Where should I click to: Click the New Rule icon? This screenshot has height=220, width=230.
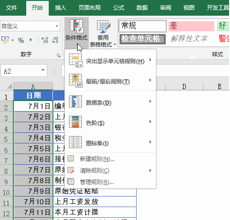coord(71,158)
